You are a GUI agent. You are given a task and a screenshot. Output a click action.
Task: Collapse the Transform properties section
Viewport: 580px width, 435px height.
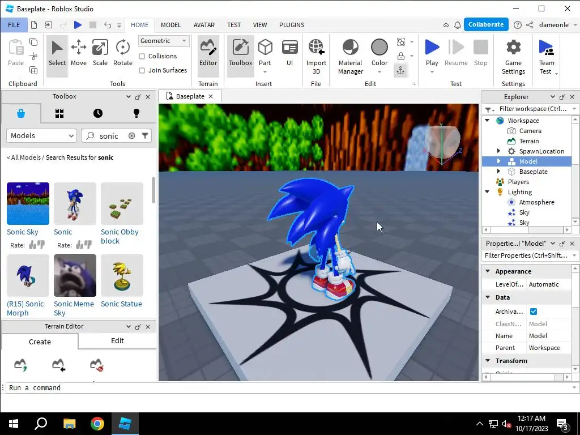(488, 361)
